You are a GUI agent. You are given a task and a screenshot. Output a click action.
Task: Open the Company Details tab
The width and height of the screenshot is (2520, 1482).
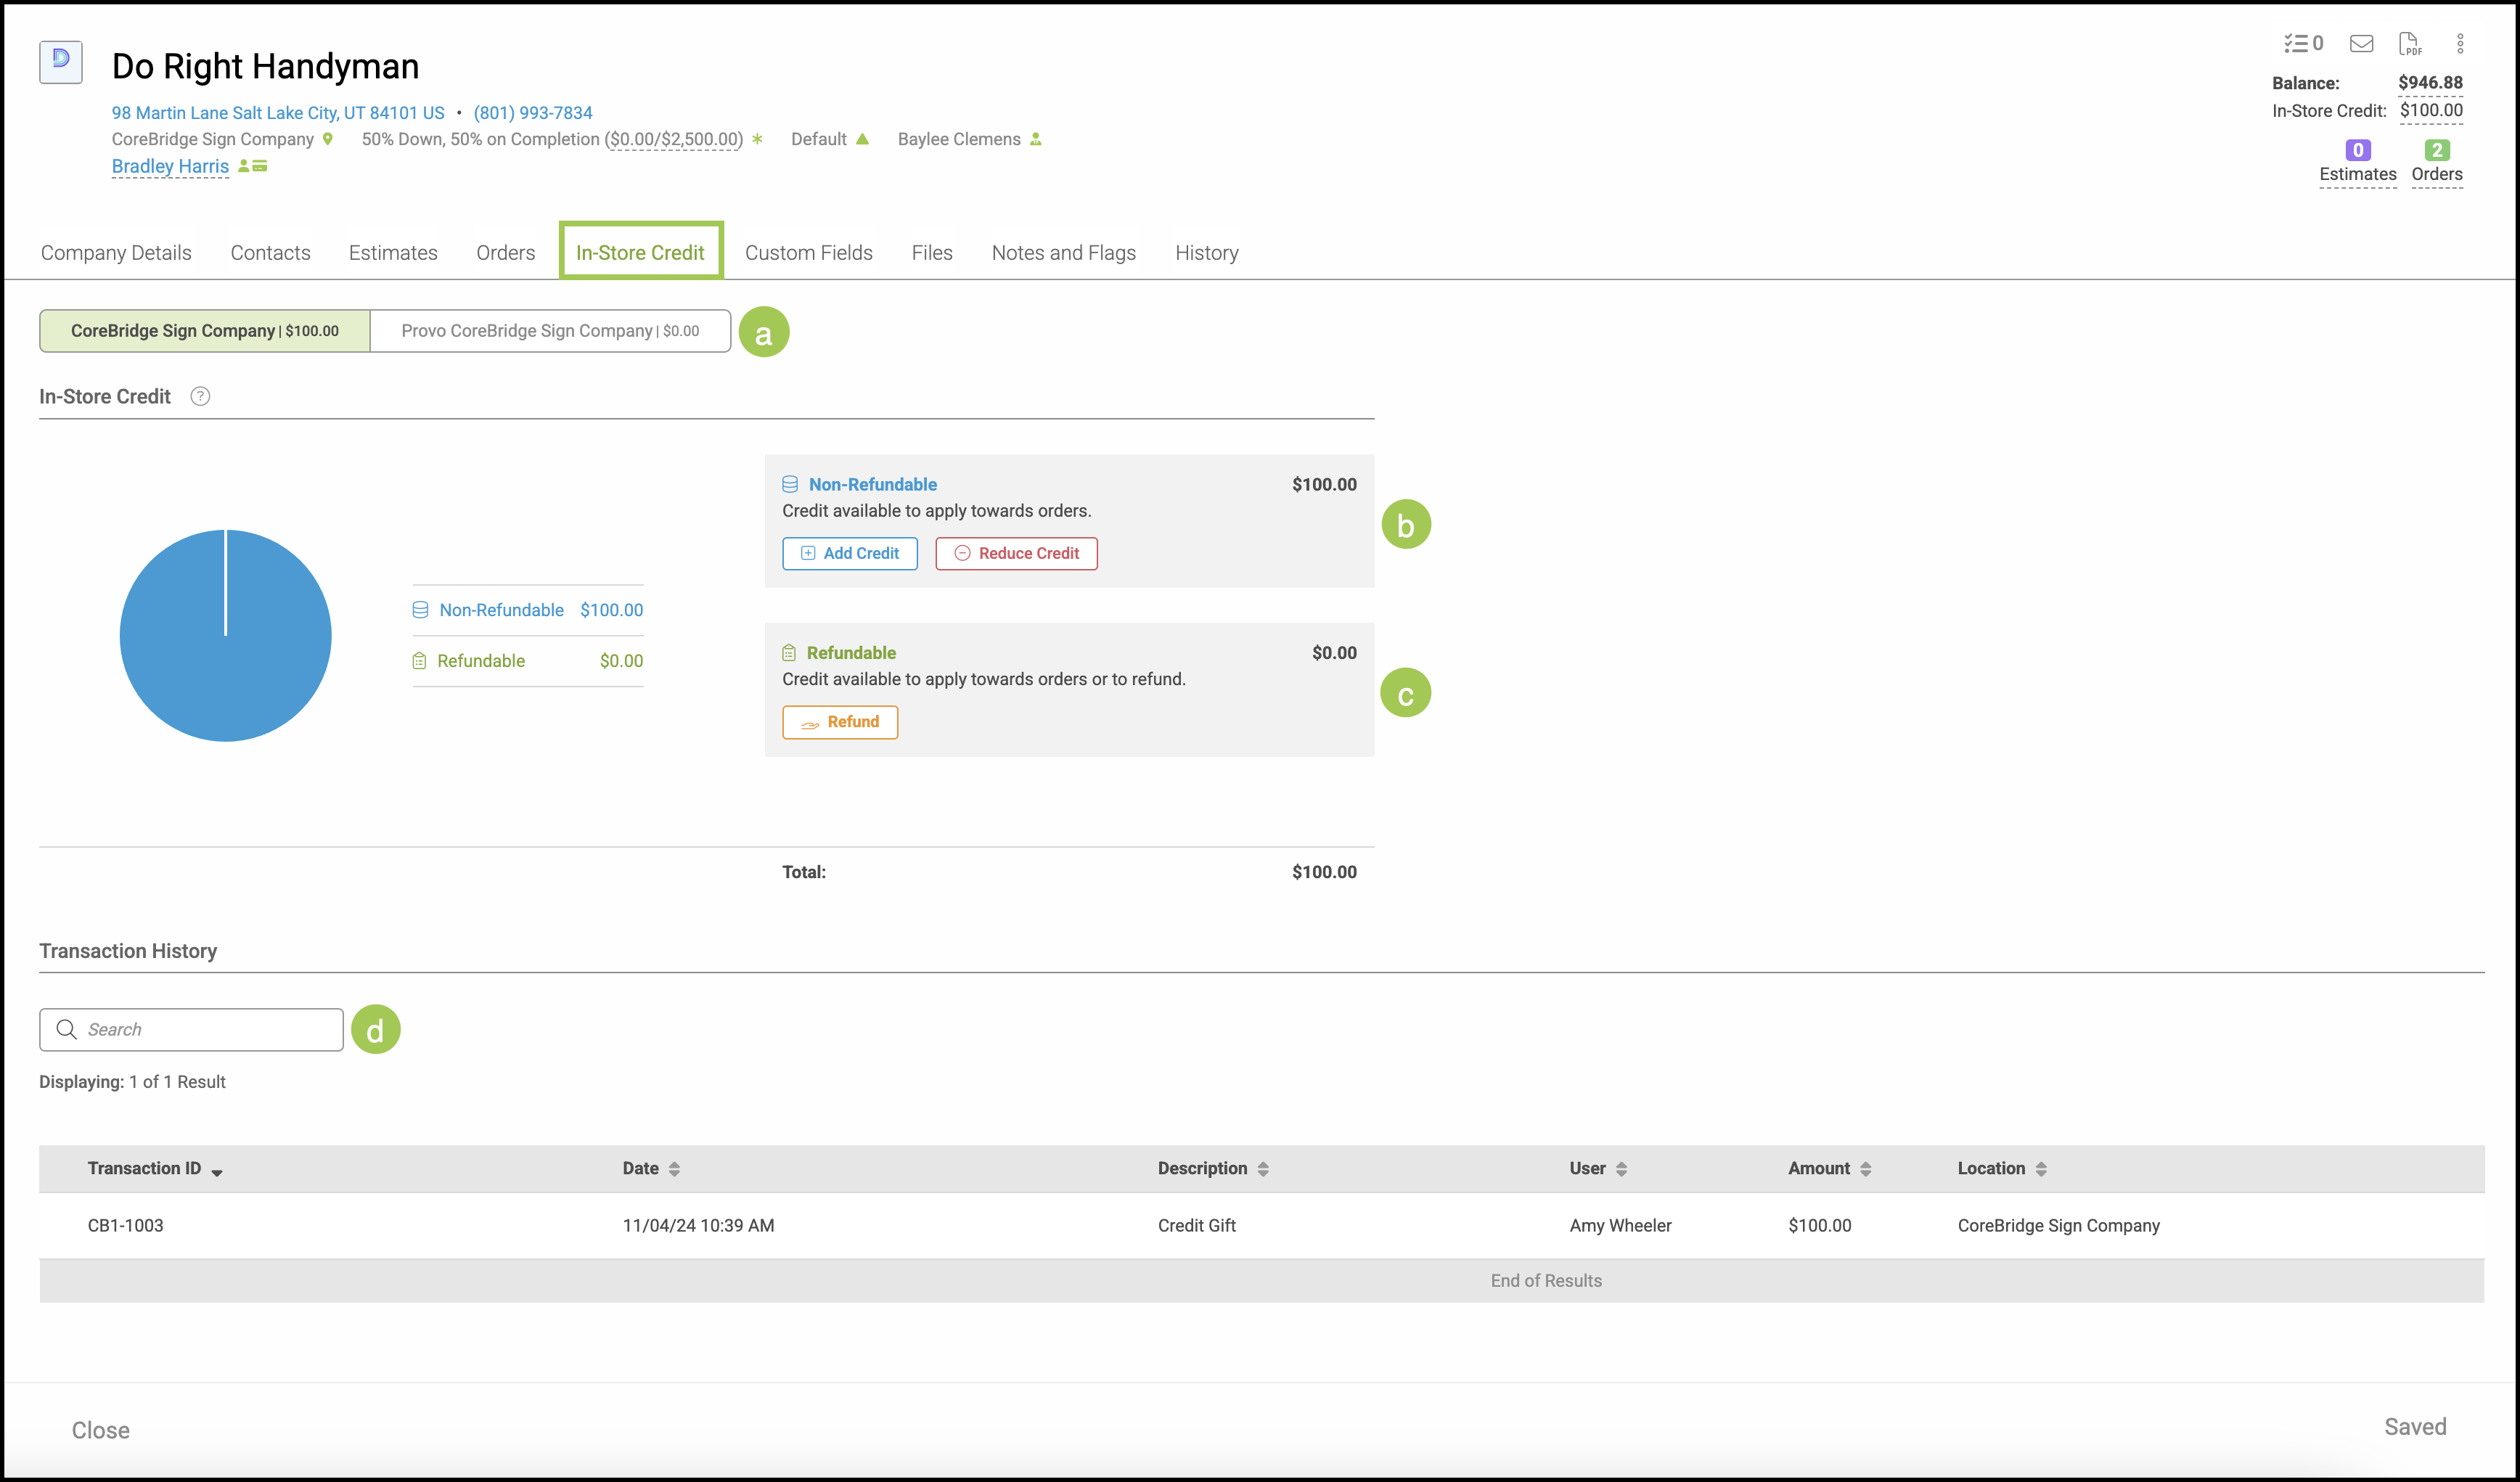(x=116, y=253)
